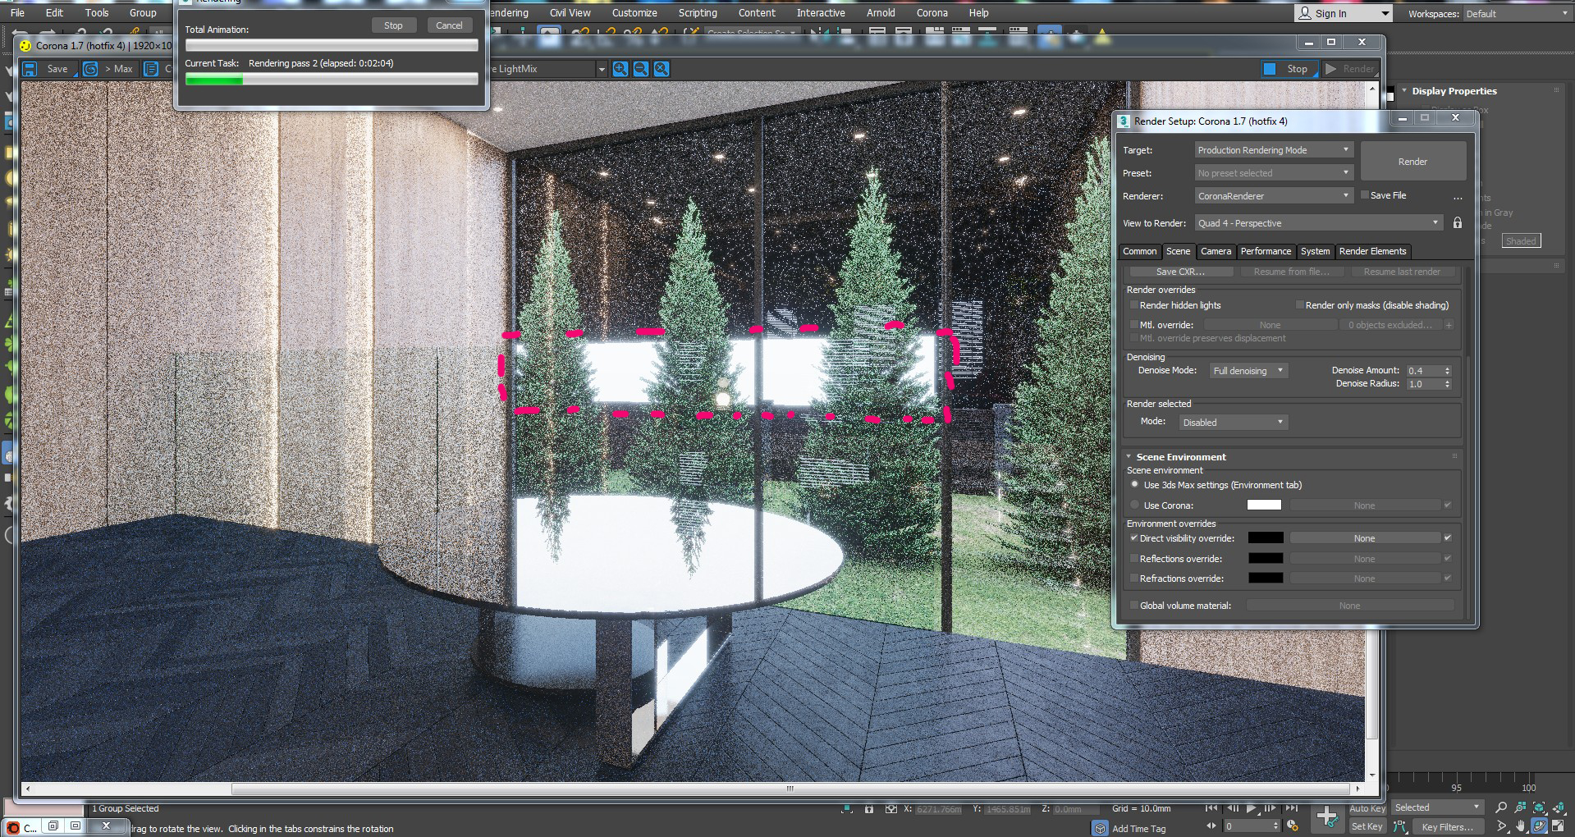This screenshot has height=837, width=1575.
Task: Switch to the Camera tab
Action: tap(1216, 251)
